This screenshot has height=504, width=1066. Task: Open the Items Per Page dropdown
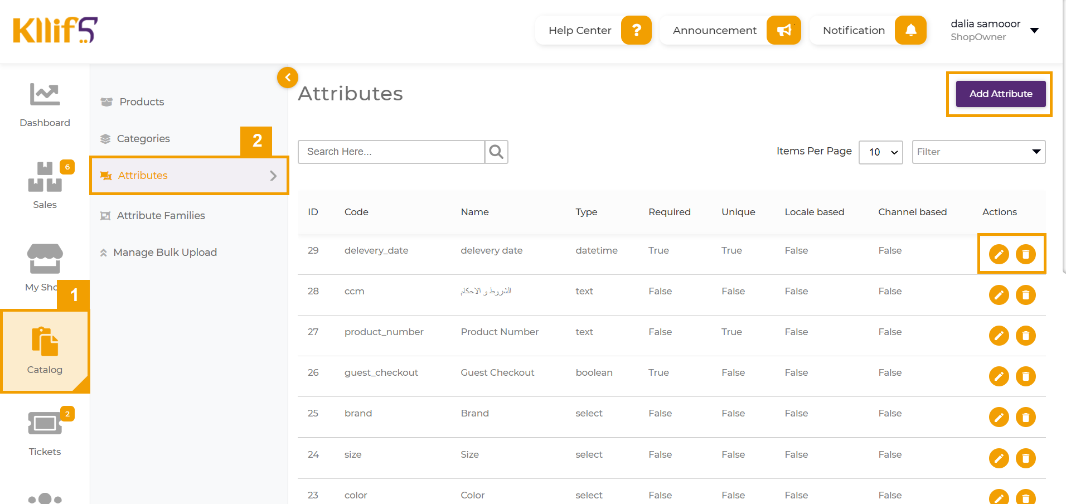click(881, 152)
